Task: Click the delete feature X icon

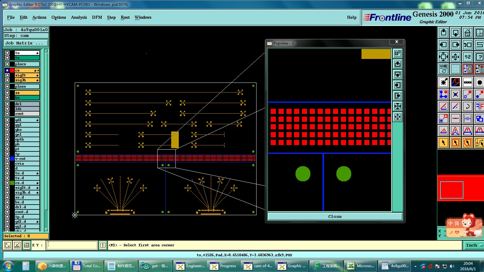Action: (456, 94)
